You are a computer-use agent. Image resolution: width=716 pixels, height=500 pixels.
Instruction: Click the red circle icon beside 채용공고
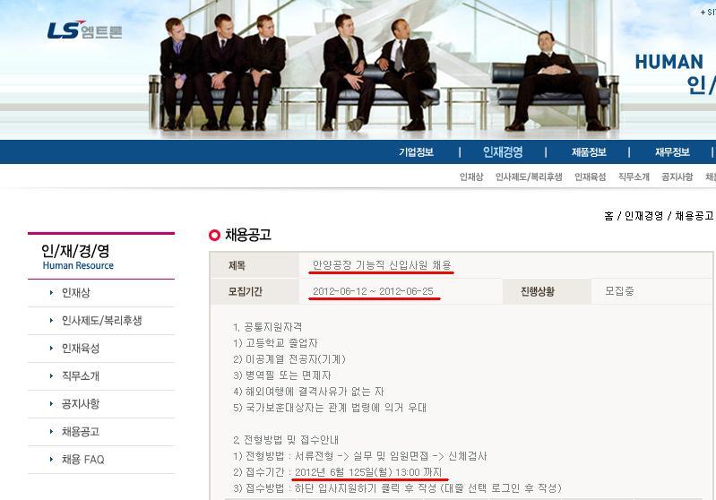point(214,235)
